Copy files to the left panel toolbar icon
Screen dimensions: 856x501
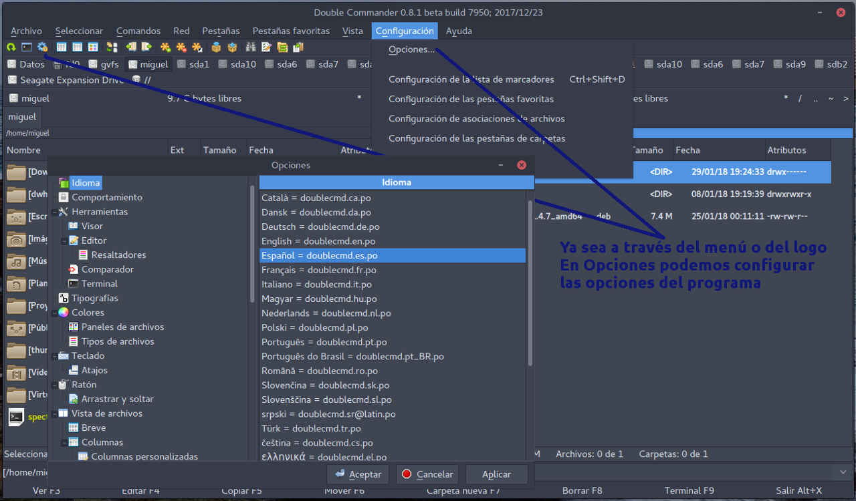point(131,47)
